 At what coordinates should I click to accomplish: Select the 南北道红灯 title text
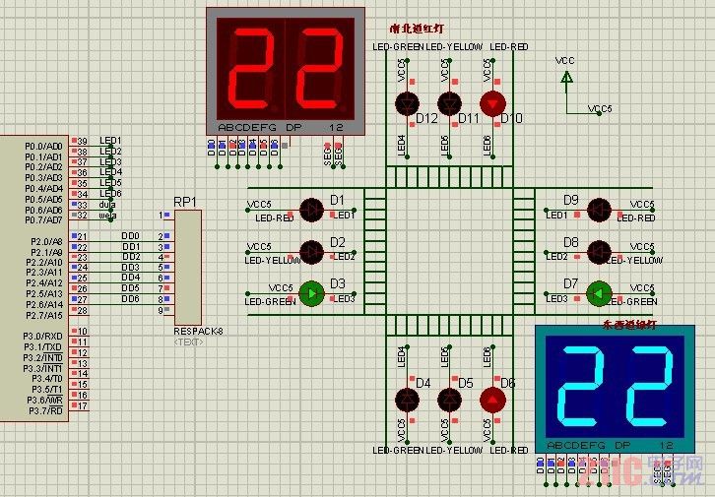pyautogui.click(x=418, y=29)
